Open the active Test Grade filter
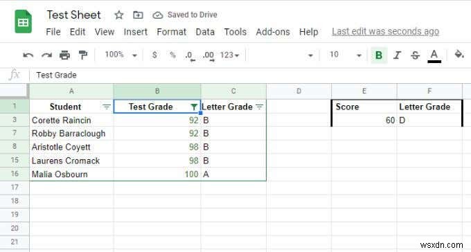Image resolution: width=471 pixels, height=252 pixels. click(194, 107)
